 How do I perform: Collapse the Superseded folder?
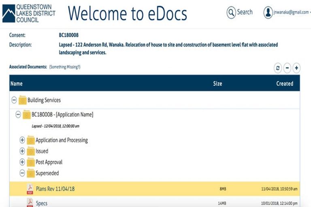[x=22, y=173]
